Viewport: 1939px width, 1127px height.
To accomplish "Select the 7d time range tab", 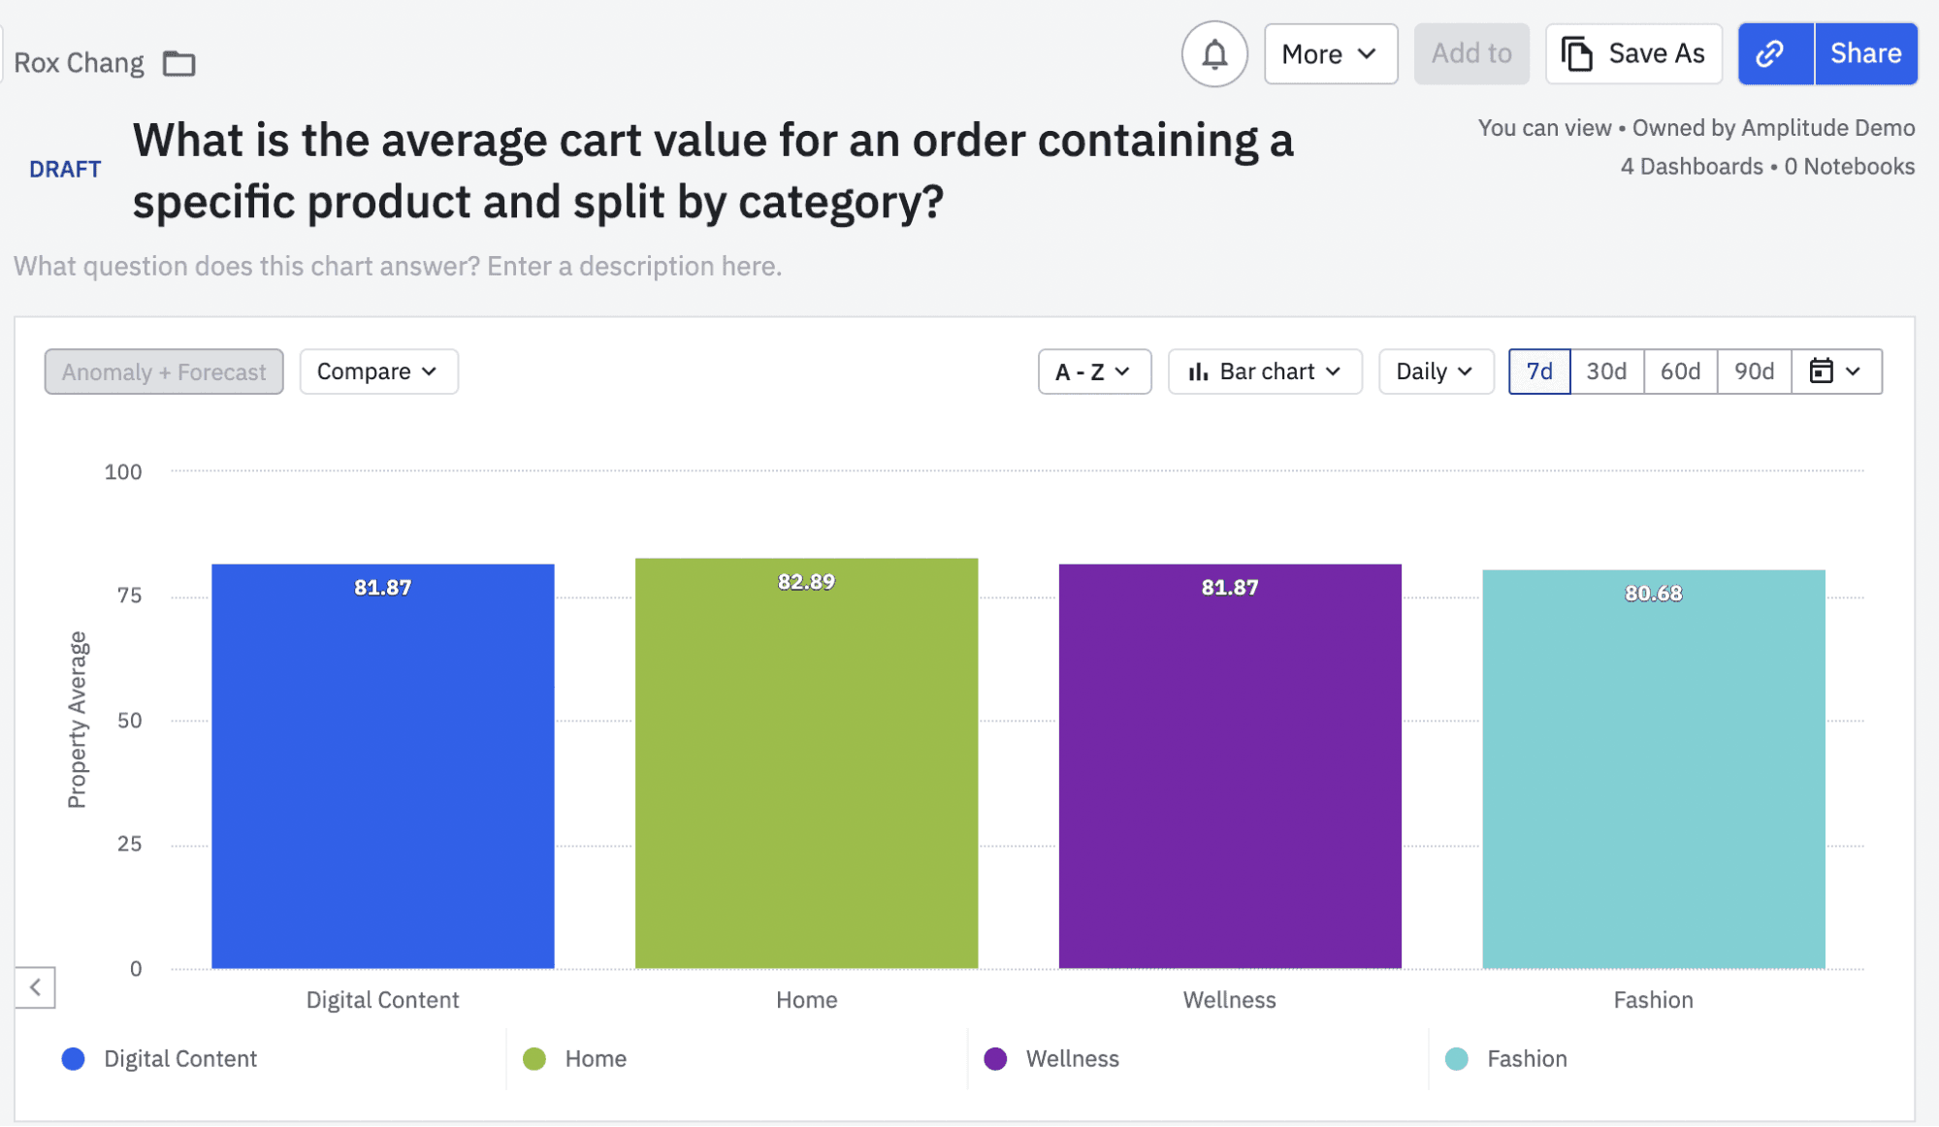I will (x=1538, y=370).
